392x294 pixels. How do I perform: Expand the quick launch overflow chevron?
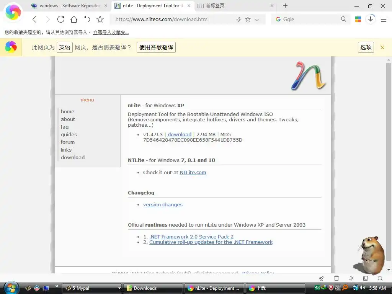[x=57, y=286]
